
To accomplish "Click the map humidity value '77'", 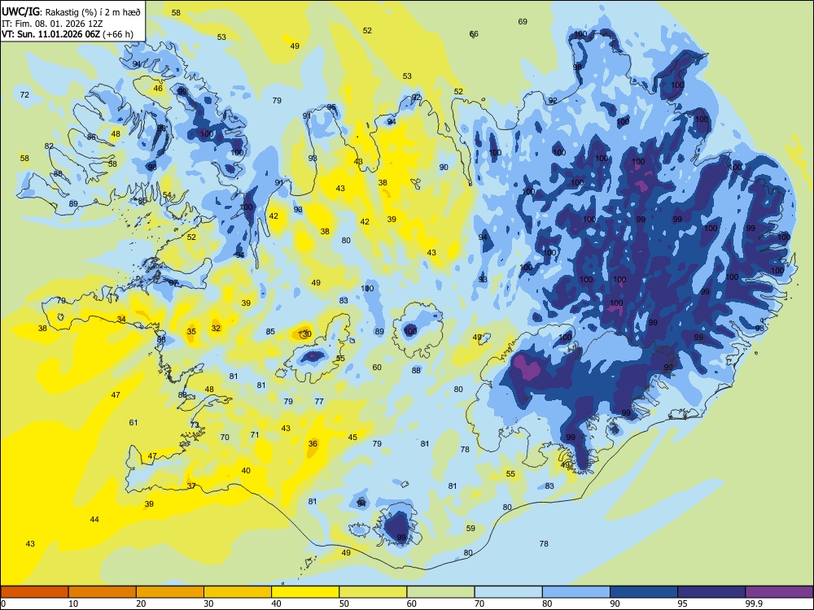I will 319,402.
